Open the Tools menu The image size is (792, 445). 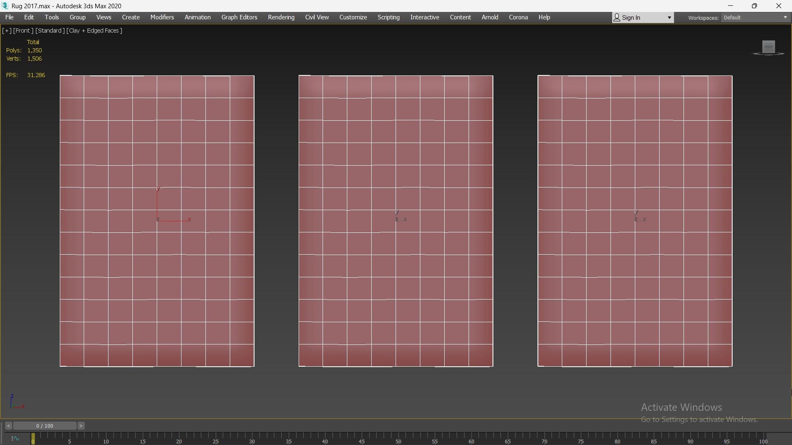[x=52, y=17]
